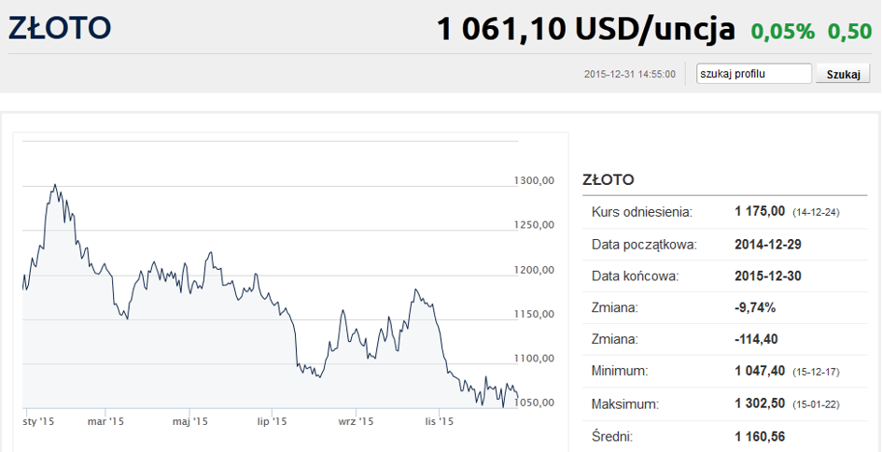Image resolution: width=882 pixels, height=452 pixels.
Task: Click the "wrz '15" axis label
Action: 356,422
